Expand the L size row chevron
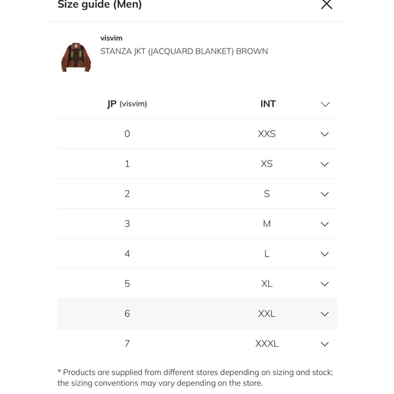The height and width of the screenshot is (394, 394). pos(325,254)
